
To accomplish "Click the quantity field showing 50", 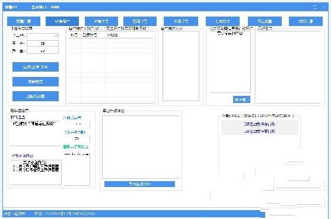I will (43, 43).
